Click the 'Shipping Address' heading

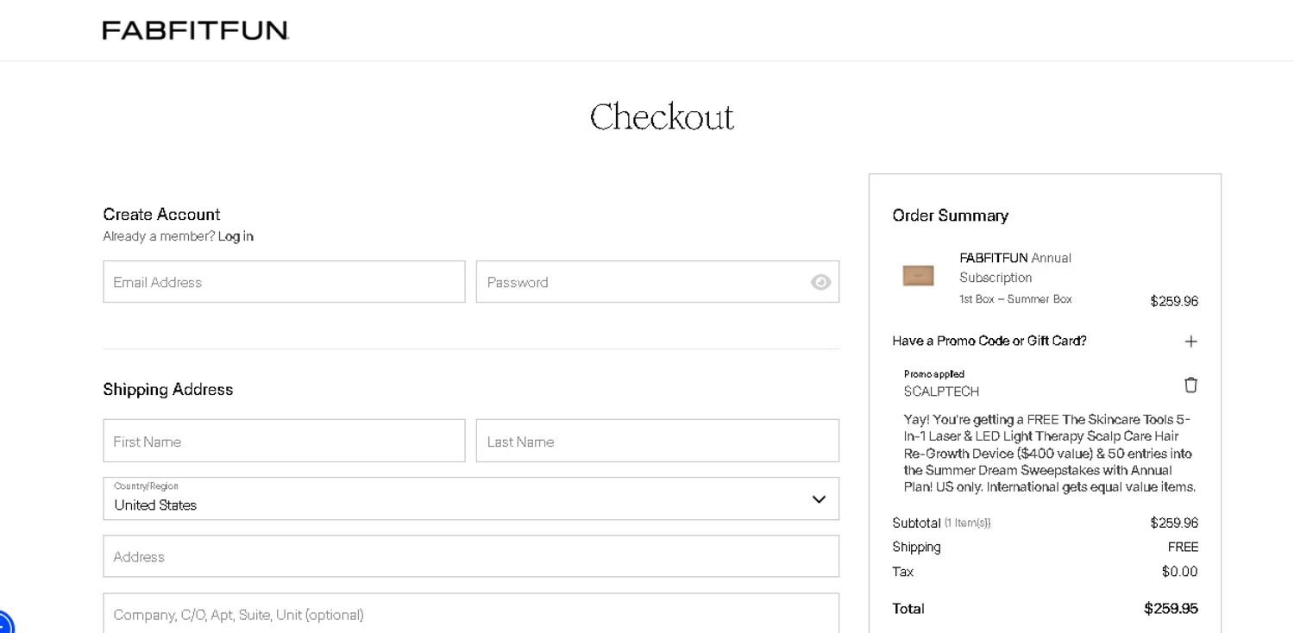pos(168,389)
